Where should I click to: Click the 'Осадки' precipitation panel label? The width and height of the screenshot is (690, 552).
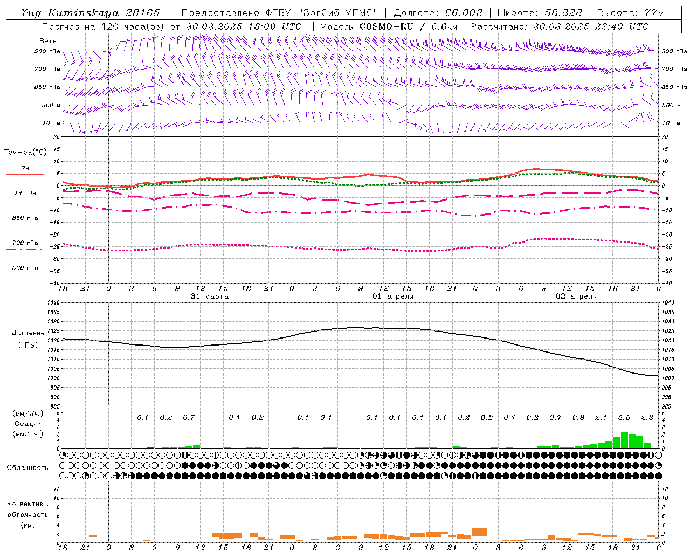28,424
